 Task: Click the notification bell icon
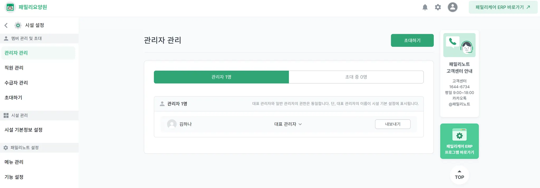[425, 7]
